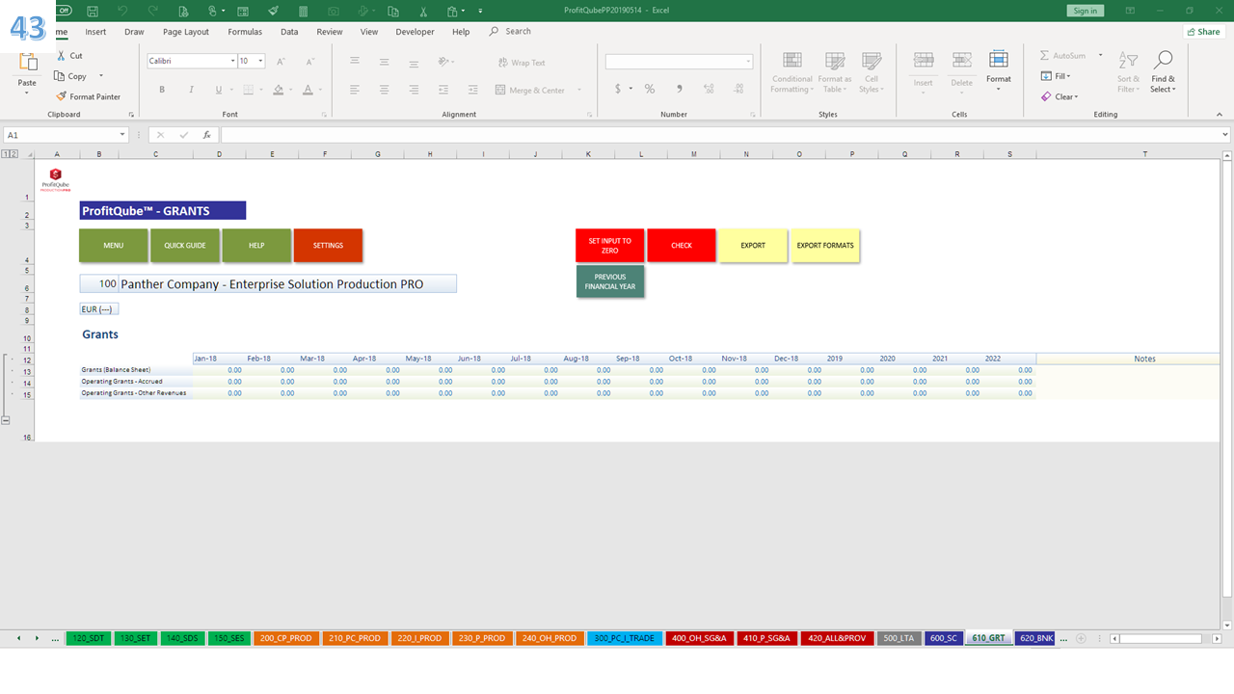Click the SET INPUT TO ZERO button
The width and height of the screenshot is (1234, 694).
[x=610, y=246]
